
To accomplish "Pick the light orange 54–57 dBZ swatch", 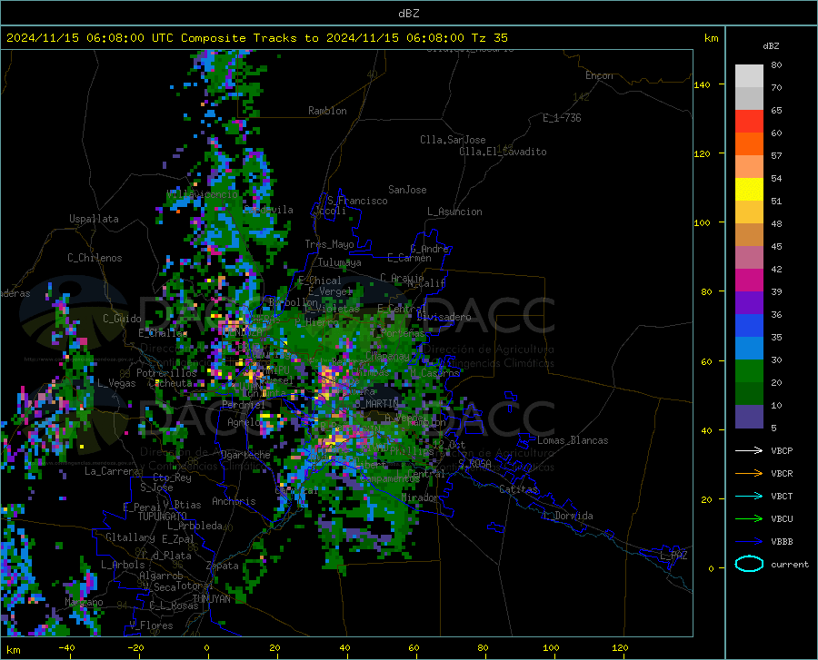I will pyautogui.click(x=749, y=167).
